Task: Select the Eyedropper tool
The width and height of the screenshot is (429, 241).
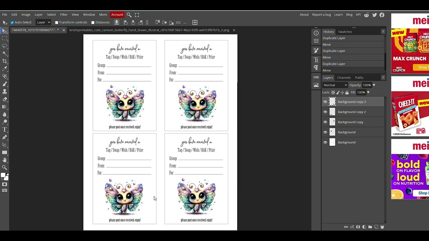Action: click(x=5, y=69)
